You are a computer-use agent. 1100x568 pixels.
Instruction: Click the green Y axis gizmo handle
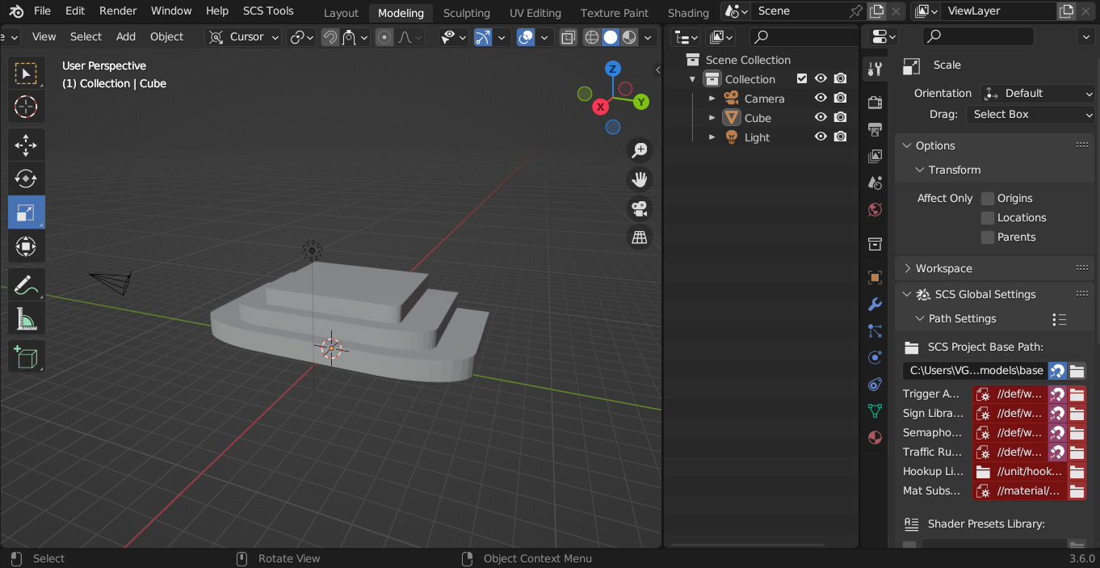tap(640, 102)
